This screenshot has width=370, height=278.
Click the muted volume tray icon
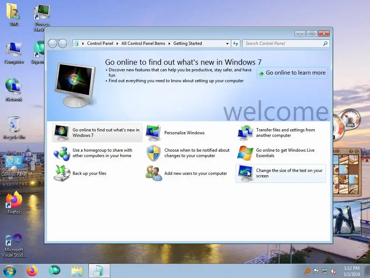pyautogui.click(x=334, y=271)
